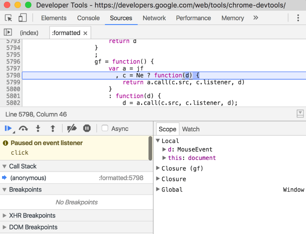Expand the this: document variable
Viewport: 306px width, 234px height.
(x=164, y=158)
